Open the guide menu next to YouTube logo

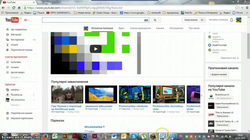26,20
